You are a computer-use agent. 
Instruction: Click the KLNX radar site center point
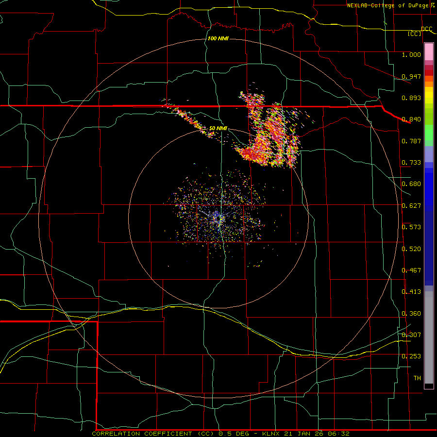pyautogui.click(x=218, y=218)
